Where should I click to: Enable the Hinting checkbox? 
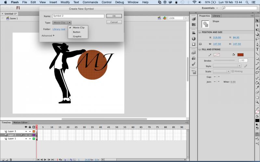[x=232, y=71]
